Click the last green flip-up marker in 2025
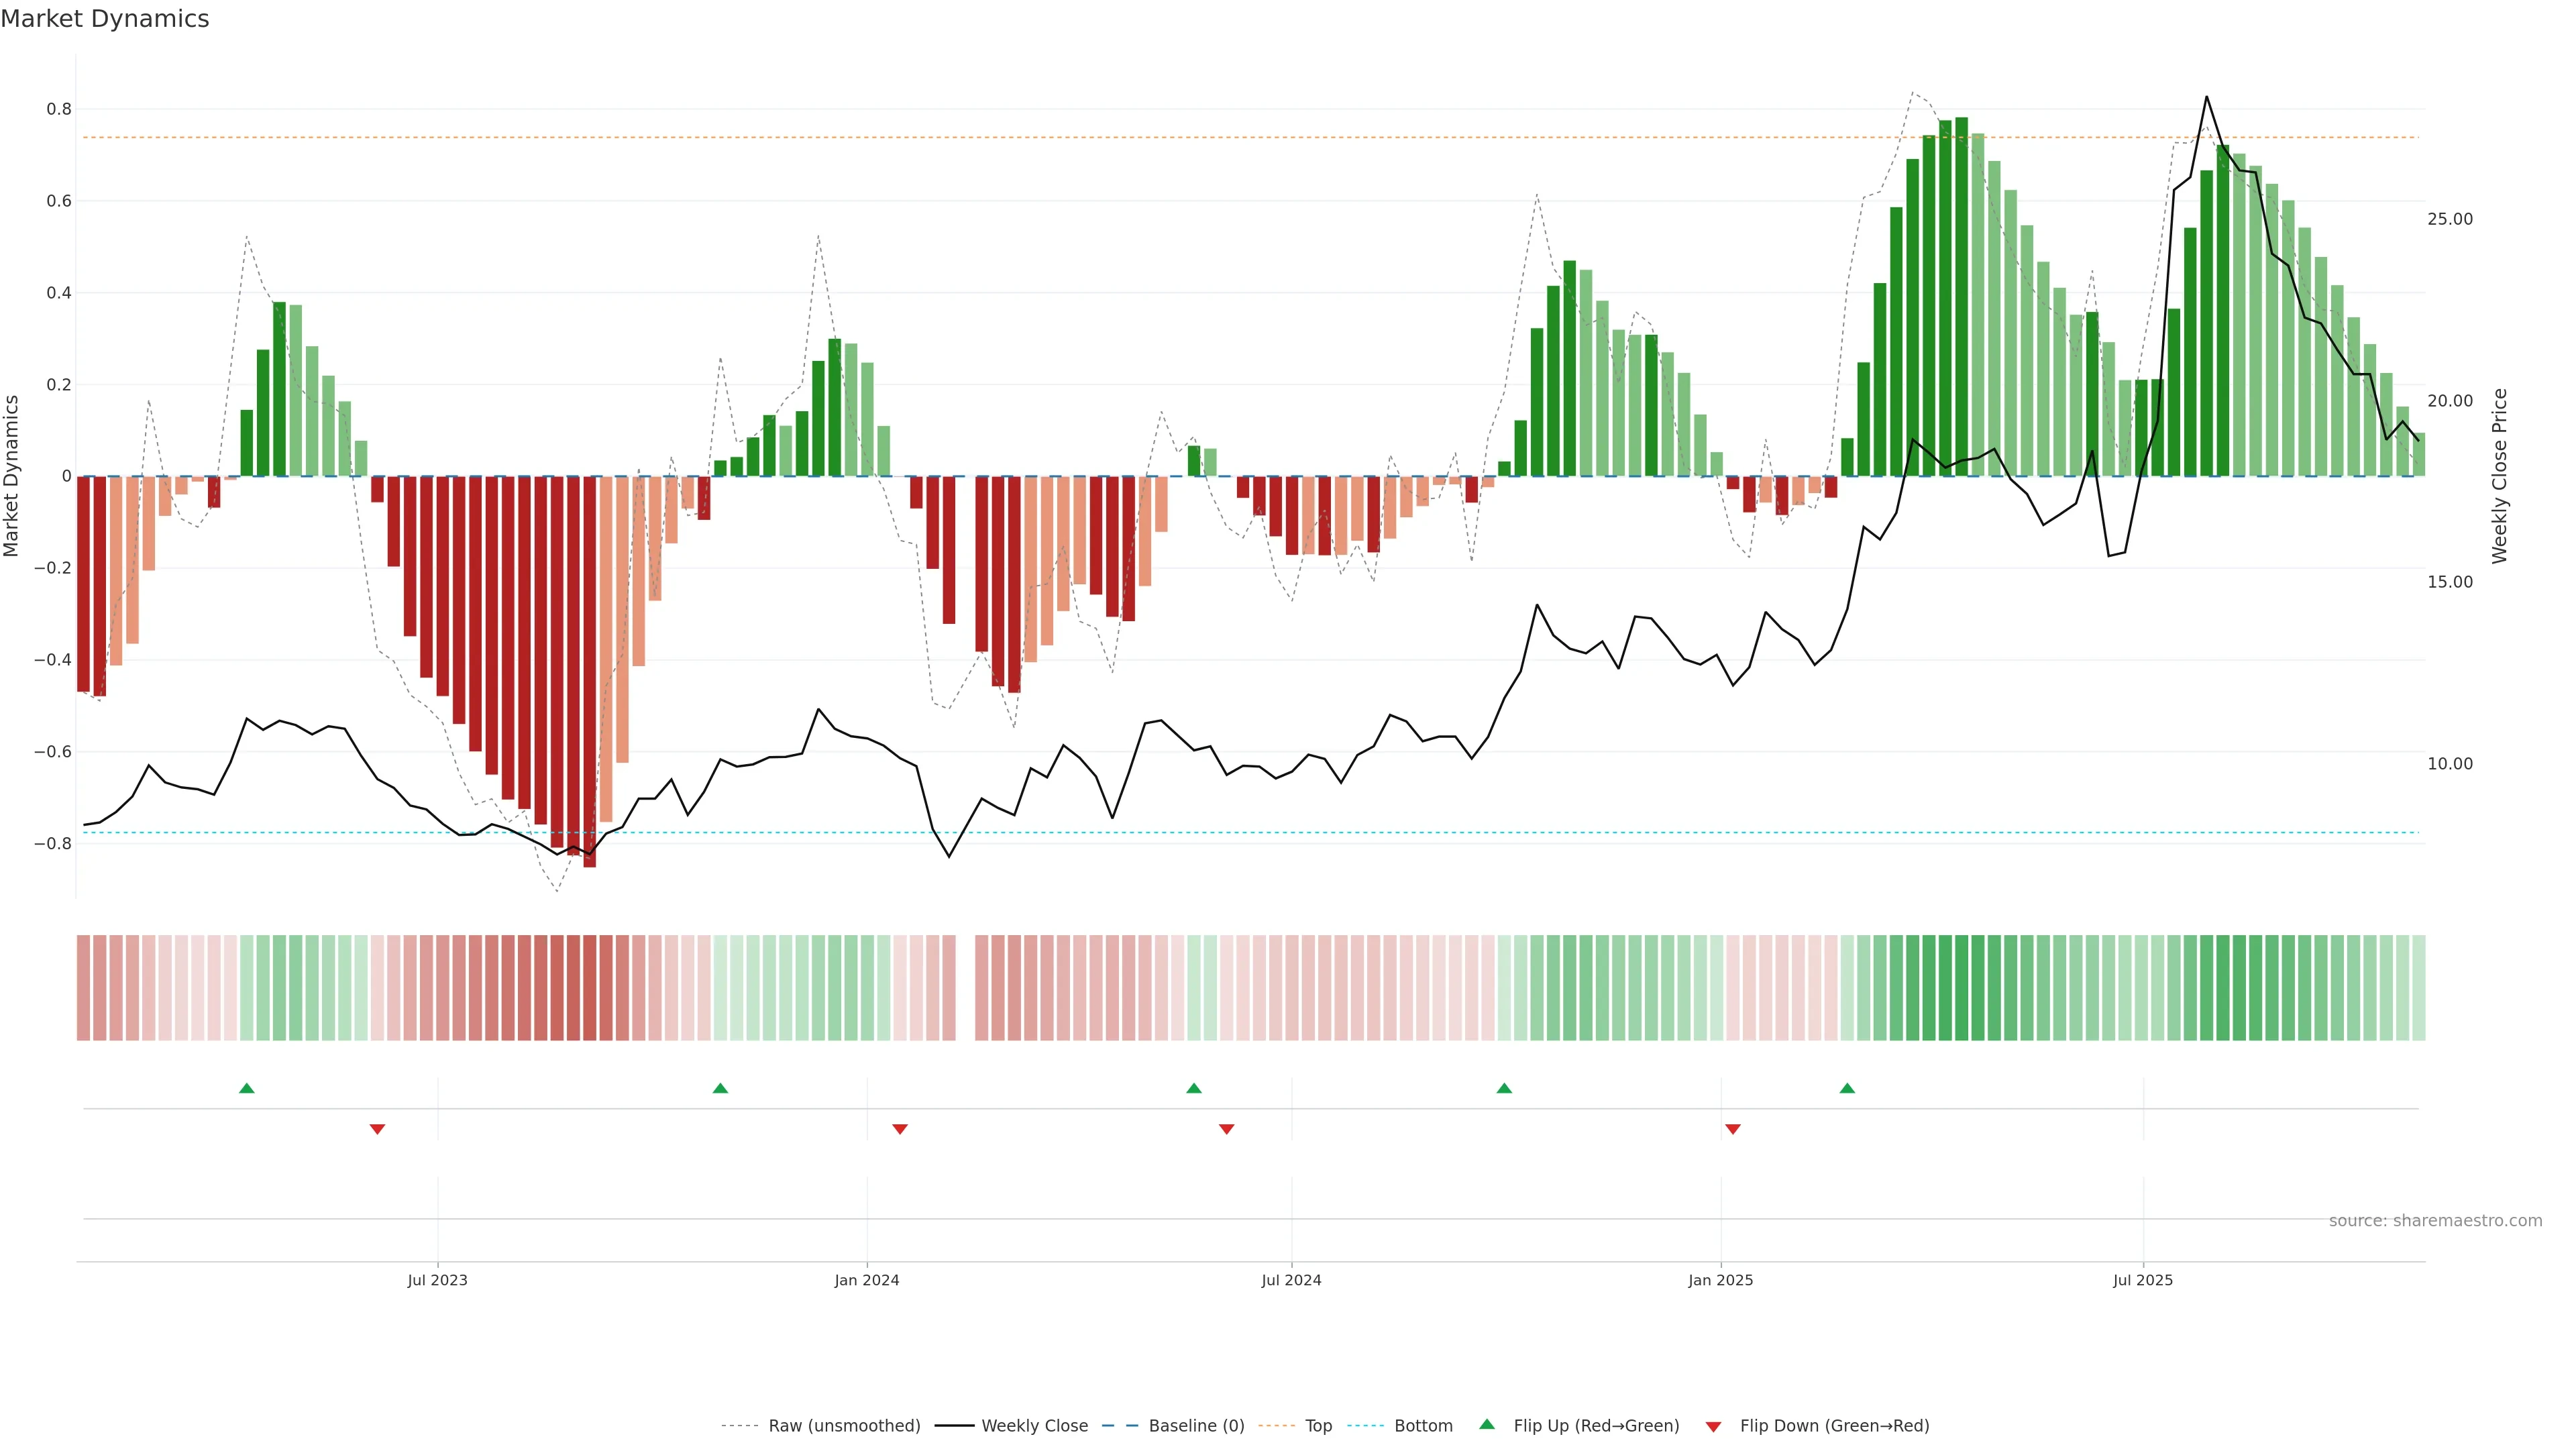The height and width of the screenshot is (1449, 2576). [1847, 1088]
